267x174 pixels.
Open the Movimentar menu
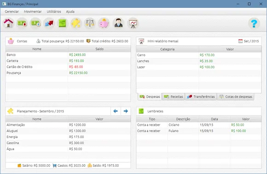point(33,12)
